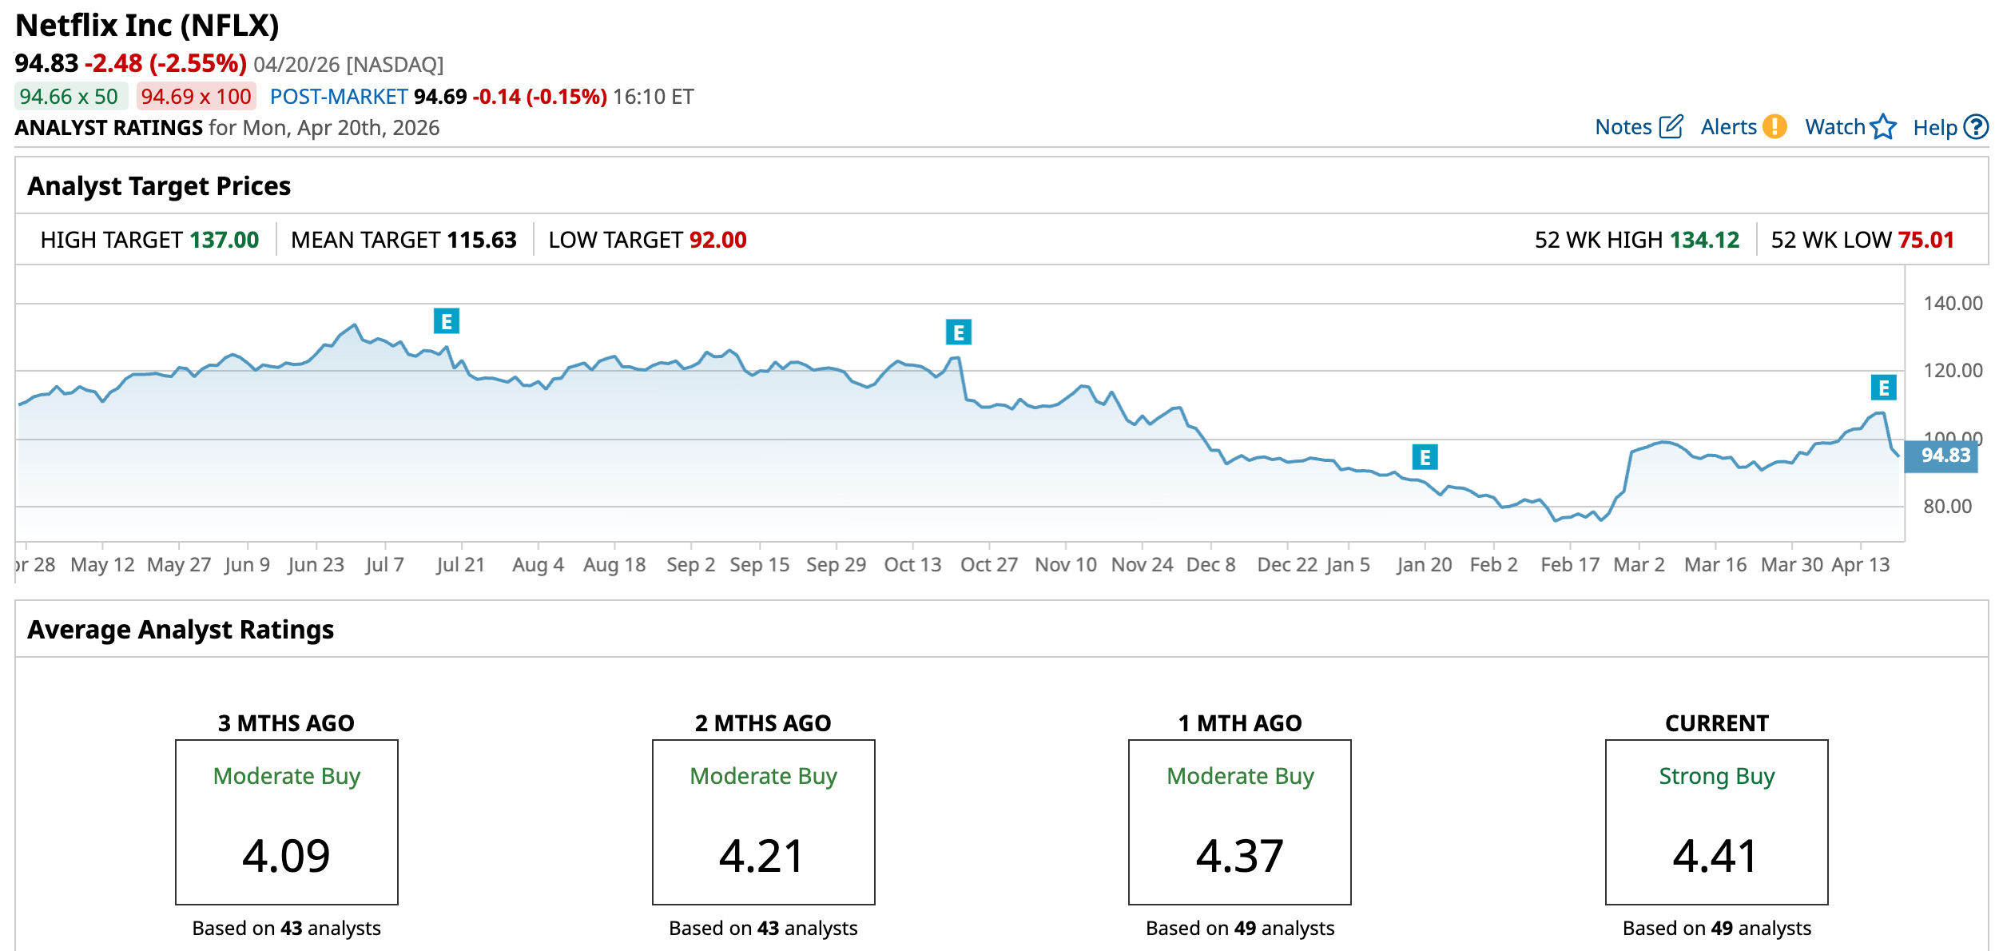Click the earnings E marker near Apr 13

pos(1884,388)
